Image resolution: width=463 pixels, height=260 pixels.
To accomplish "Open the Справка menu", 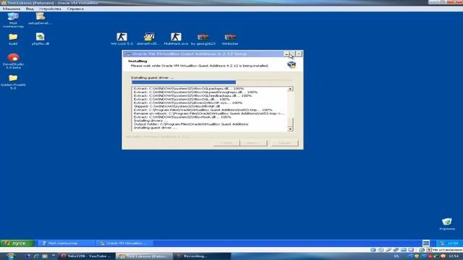I will [75, 9].
